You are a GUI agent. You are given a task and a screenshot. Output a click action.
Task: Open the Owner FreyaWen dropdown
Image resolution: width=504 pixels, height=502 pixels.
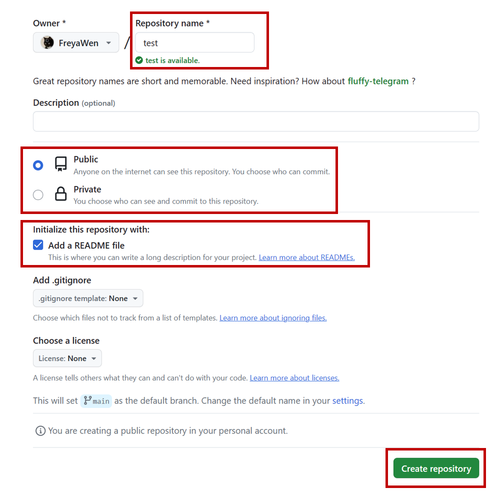coord(76,43)
